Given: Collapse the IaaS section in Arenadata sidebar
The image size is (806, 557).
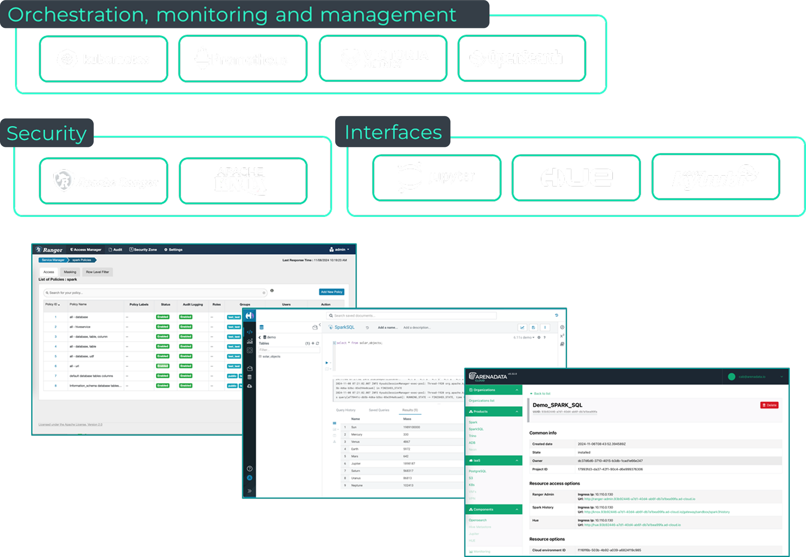Looking at the screenshot, I should click(517, 461).
